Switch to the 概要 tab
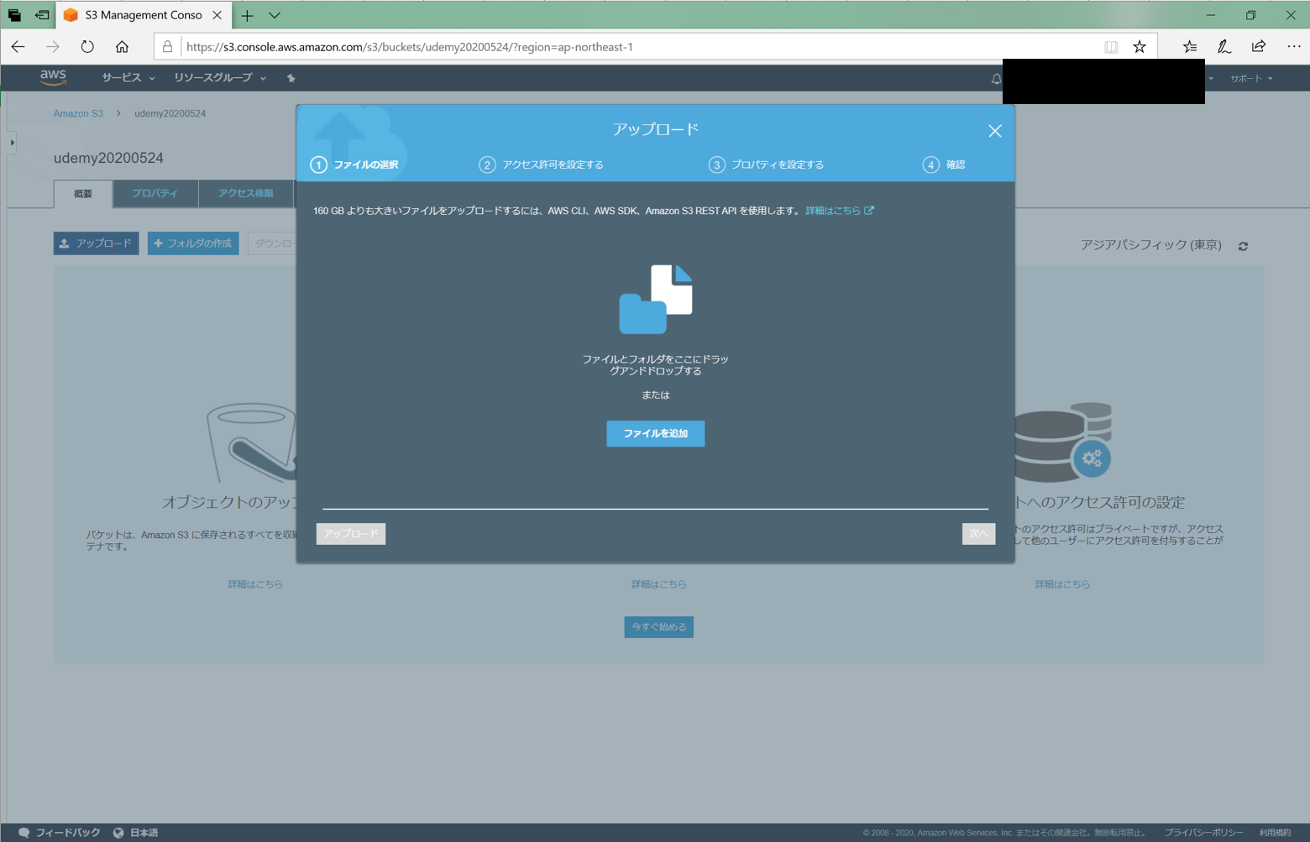1310x842 pixels. pos(83,194)
